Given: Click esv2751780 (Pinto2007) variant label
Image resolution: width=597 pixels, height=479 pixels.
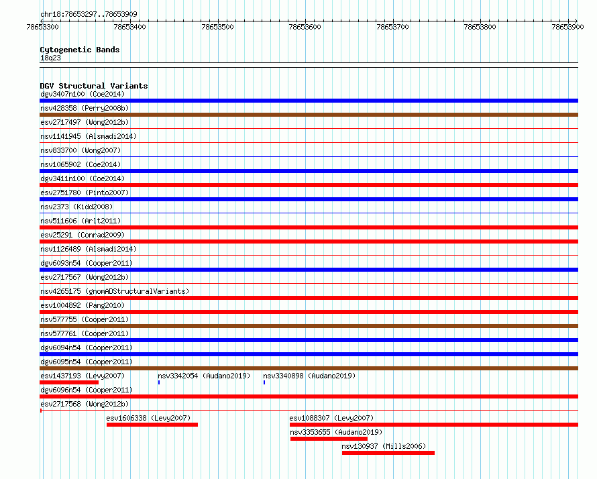Looking at the screenshot, I should point(85,193).
